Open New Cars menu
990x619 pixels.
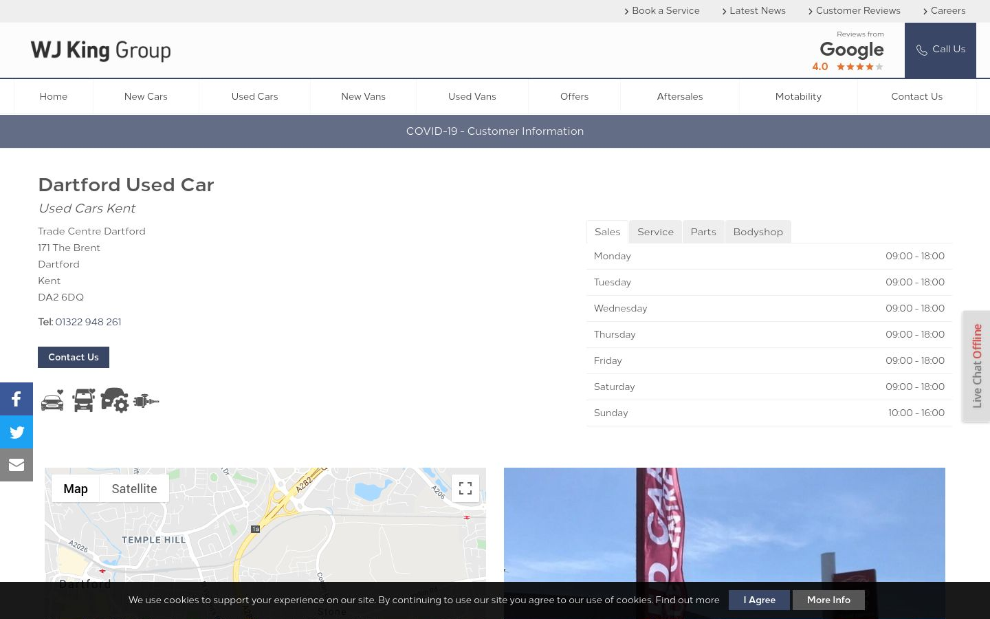point(146,96)
